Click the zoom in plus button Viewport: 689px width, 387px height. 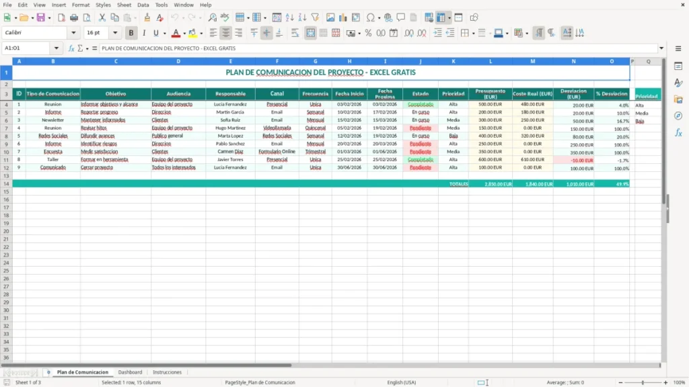pos(665,382)
